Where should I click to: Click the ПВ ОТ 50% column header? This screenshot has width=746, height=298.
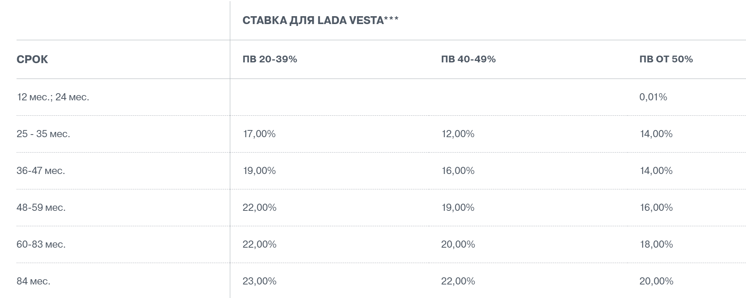[x=666, y=59]
